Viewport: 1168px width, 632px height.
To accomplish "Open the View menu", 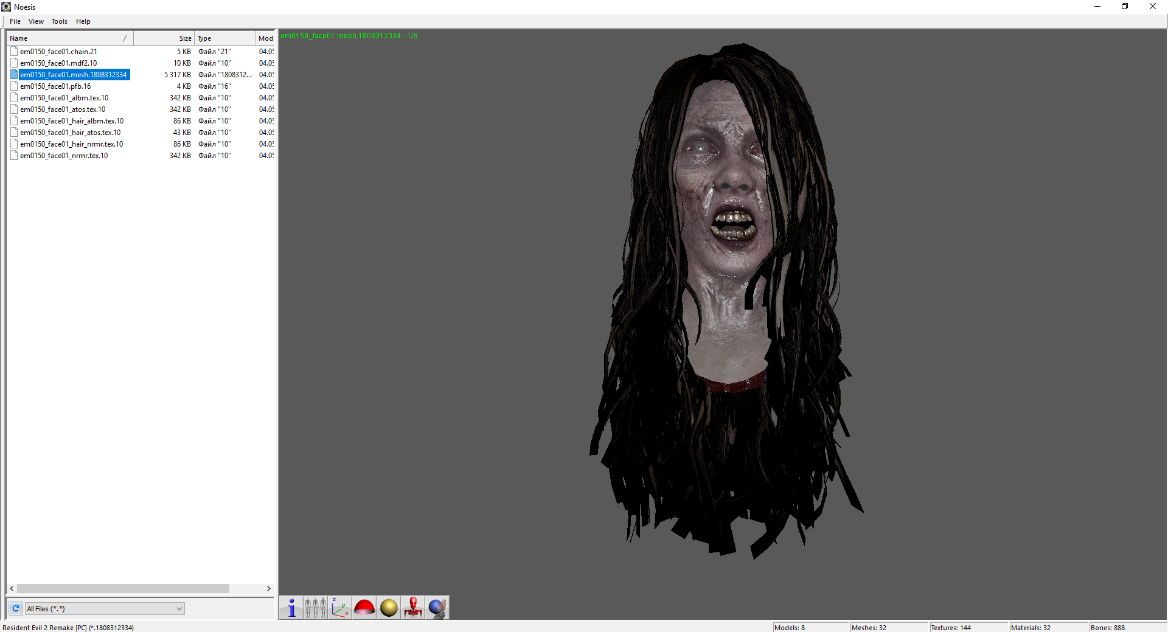I will click(36, 21).
